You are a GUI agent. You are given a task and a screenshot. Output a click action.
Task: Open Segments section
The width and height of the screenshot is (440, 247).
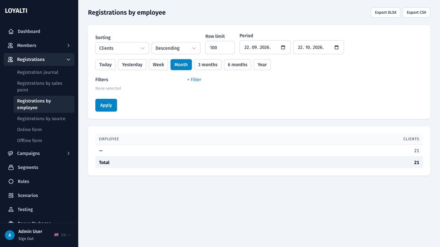28,167
